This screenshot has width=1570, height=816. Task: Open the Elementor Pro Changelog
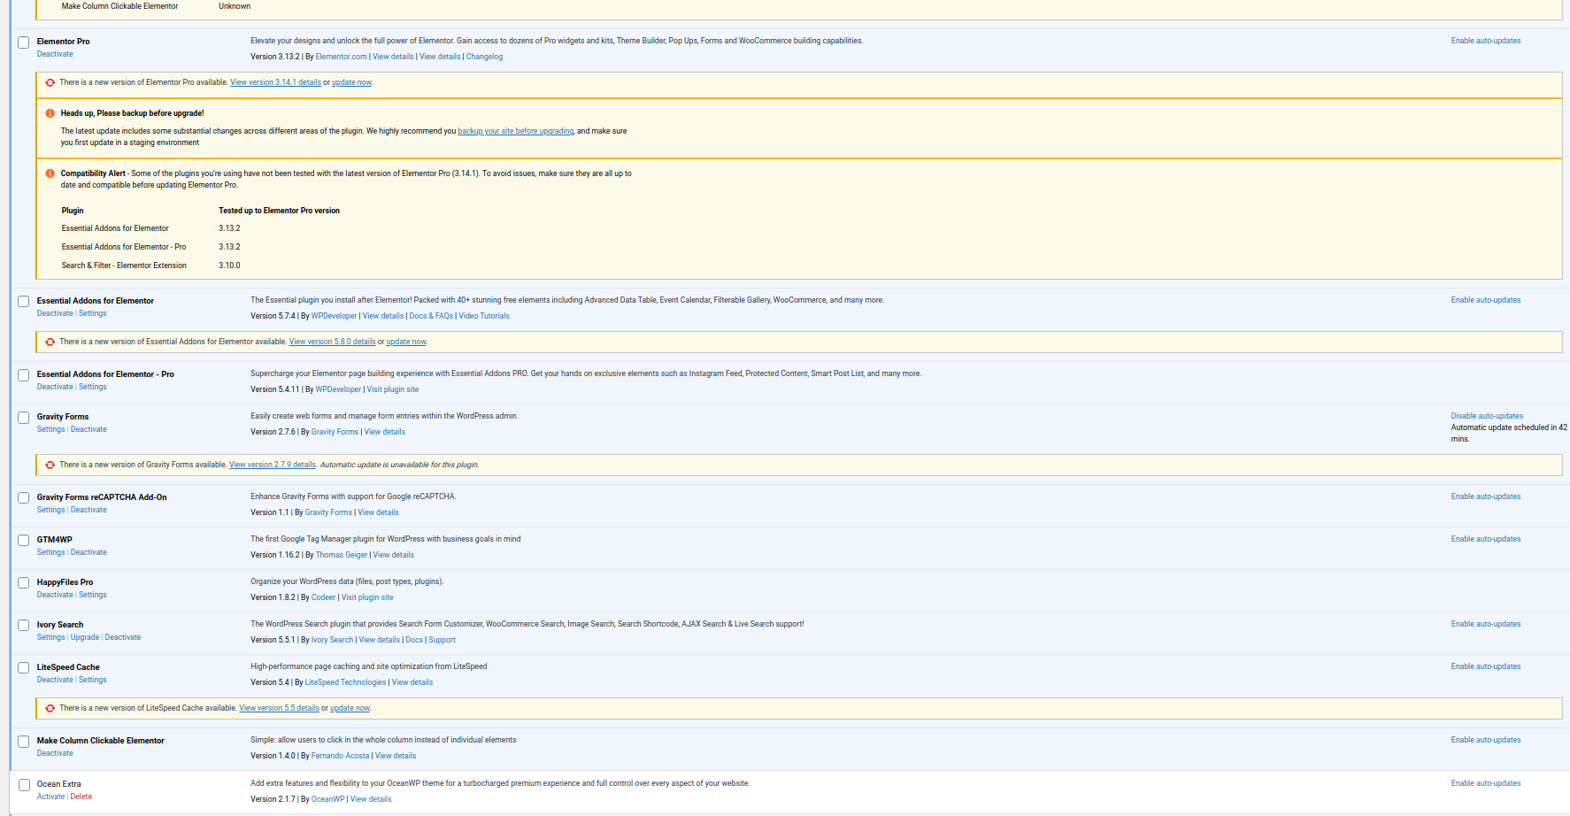(484, 57)
